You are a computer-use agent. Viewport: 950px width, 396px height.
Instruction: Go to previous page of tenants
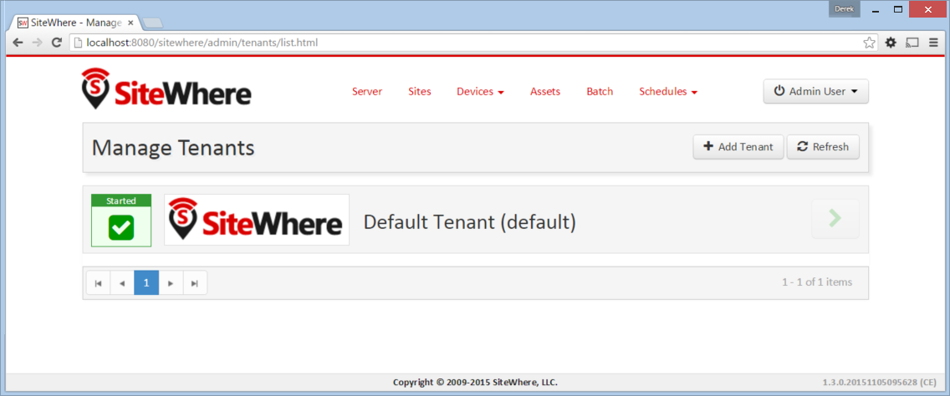pyautogui.click(x=122, y=282)
